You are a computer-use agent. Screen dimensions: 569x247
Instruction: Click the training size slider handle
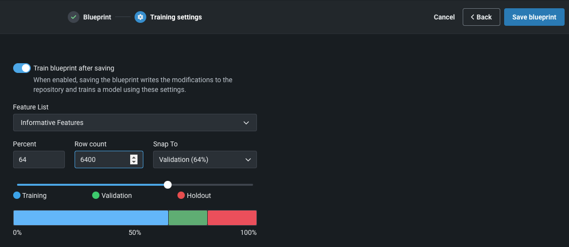click(168, 185)
